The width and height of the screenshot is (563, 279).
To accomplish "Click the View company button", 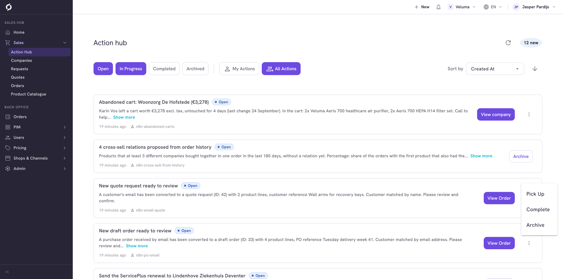I will (496, 115).
